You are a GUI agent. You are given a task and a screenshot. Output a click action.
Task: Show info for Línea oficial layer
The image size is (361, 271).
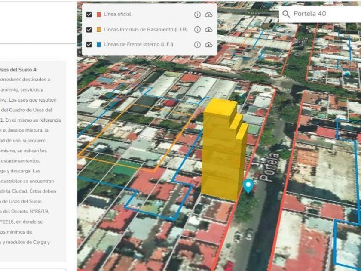tap(197, 15)
